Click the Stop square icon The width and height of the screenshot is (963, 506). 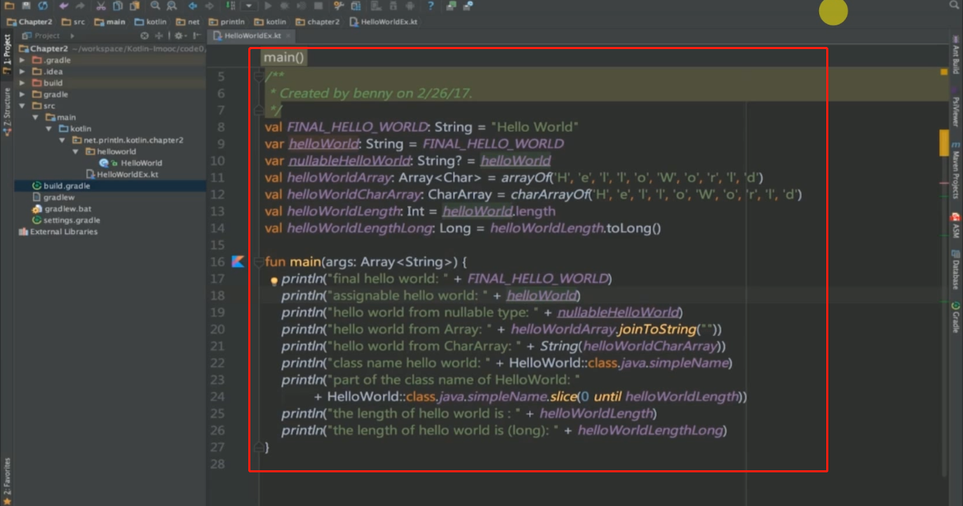318,6
